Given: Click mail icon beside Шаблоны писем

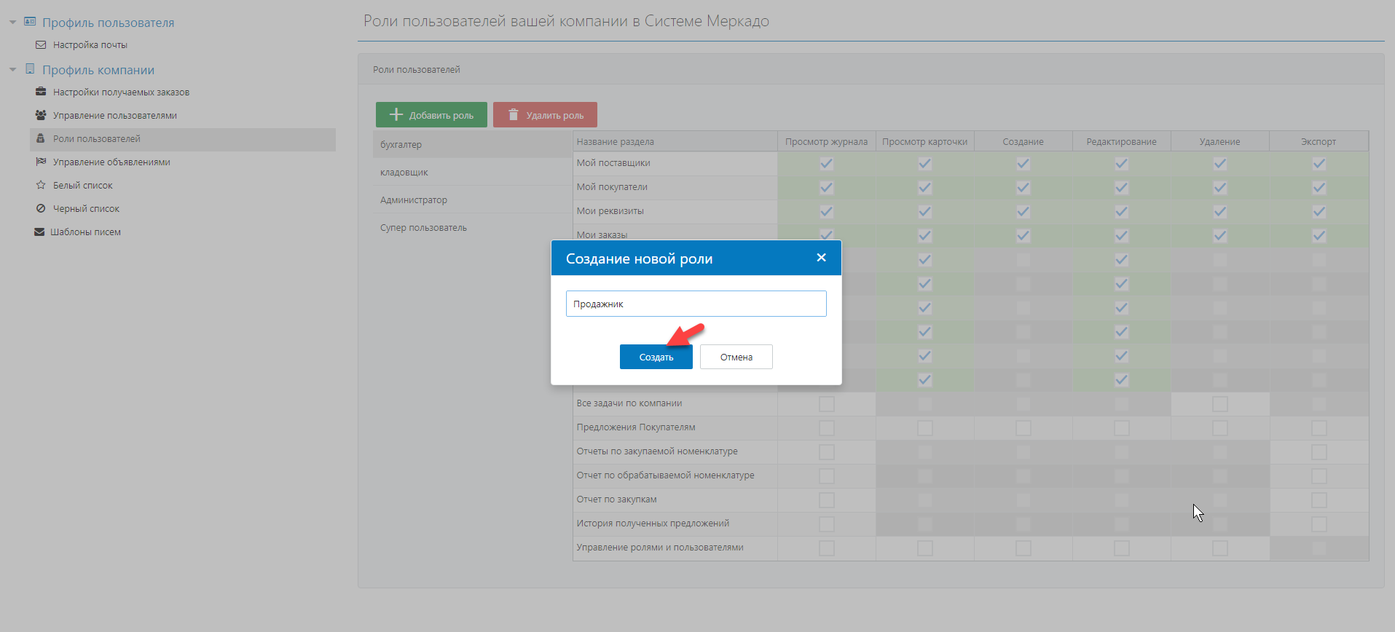Looking at the screenshot, I should (39, 232).
